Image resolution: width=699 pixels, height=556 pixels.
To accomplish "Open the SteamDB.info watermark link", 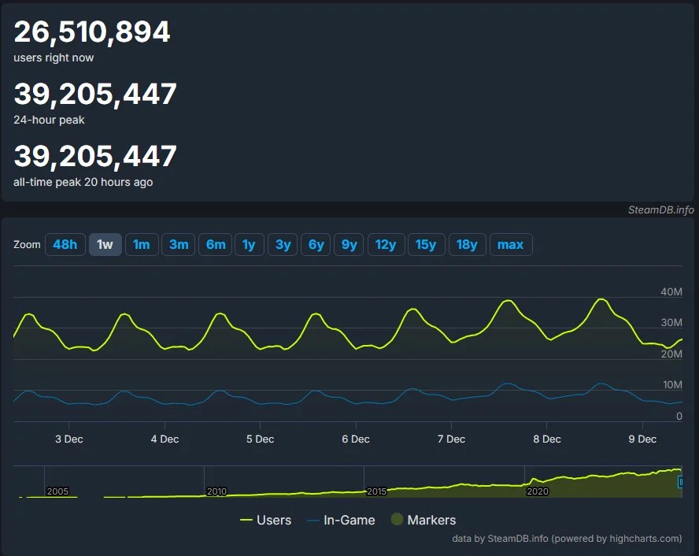I will [x=660, y=210].
